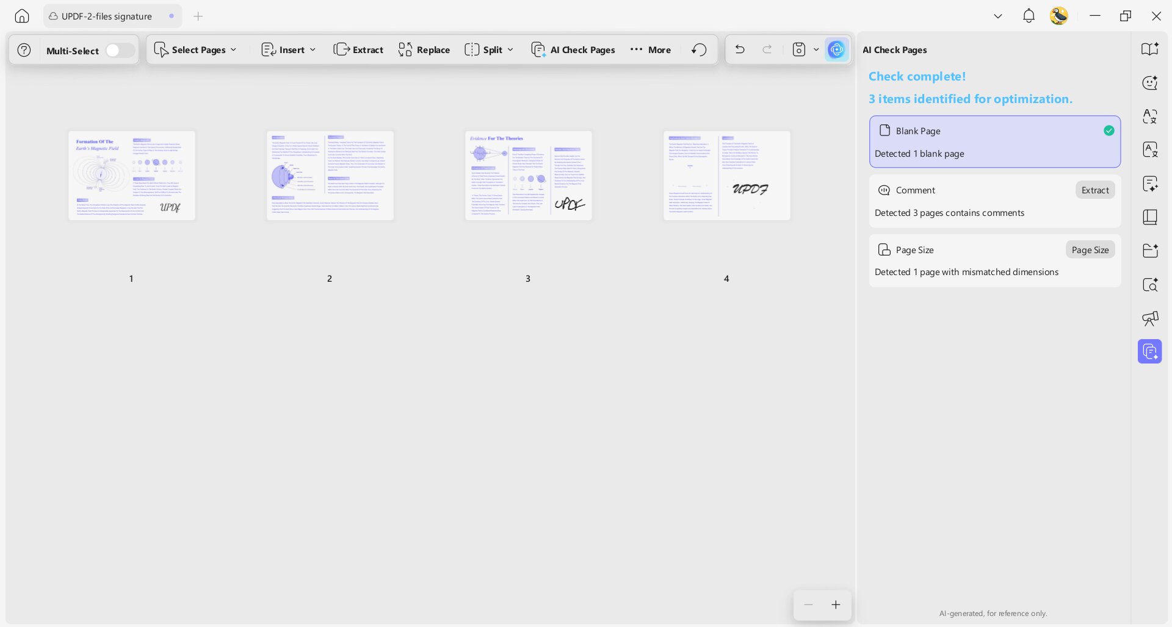
Task: Click the 'Check complete!' heading
Action: click(x=917, y=76)
